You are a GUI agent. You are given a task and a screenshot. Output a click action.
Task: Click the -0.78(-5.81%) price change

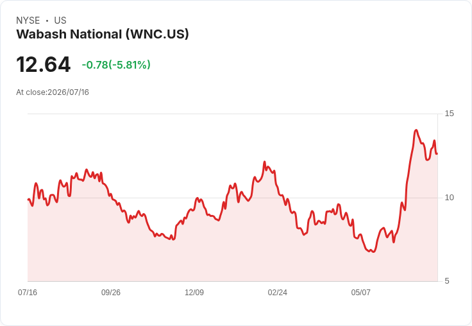(x=116, y=65)
